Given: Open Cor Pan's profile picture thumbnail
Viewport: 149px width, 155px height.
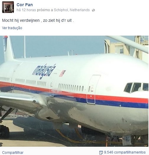Looking at the screenshot, I should pos(8,7).
